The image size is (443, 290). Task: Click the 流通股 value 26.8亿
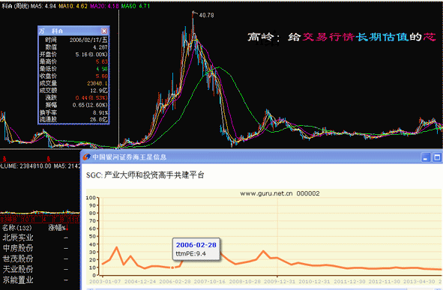(x=99, y=119)
